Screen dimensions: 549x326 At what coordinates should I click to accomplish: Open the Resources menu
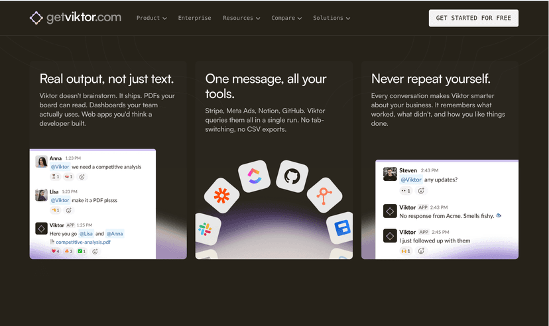tap(241, 18)
